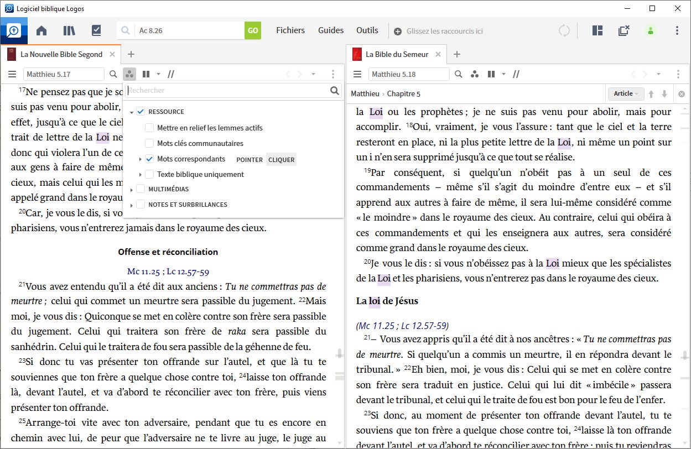Switch to the La Nouvelle Bible Segond tab
This screenshot has height=449, width=691.
(x=61, y=54)
